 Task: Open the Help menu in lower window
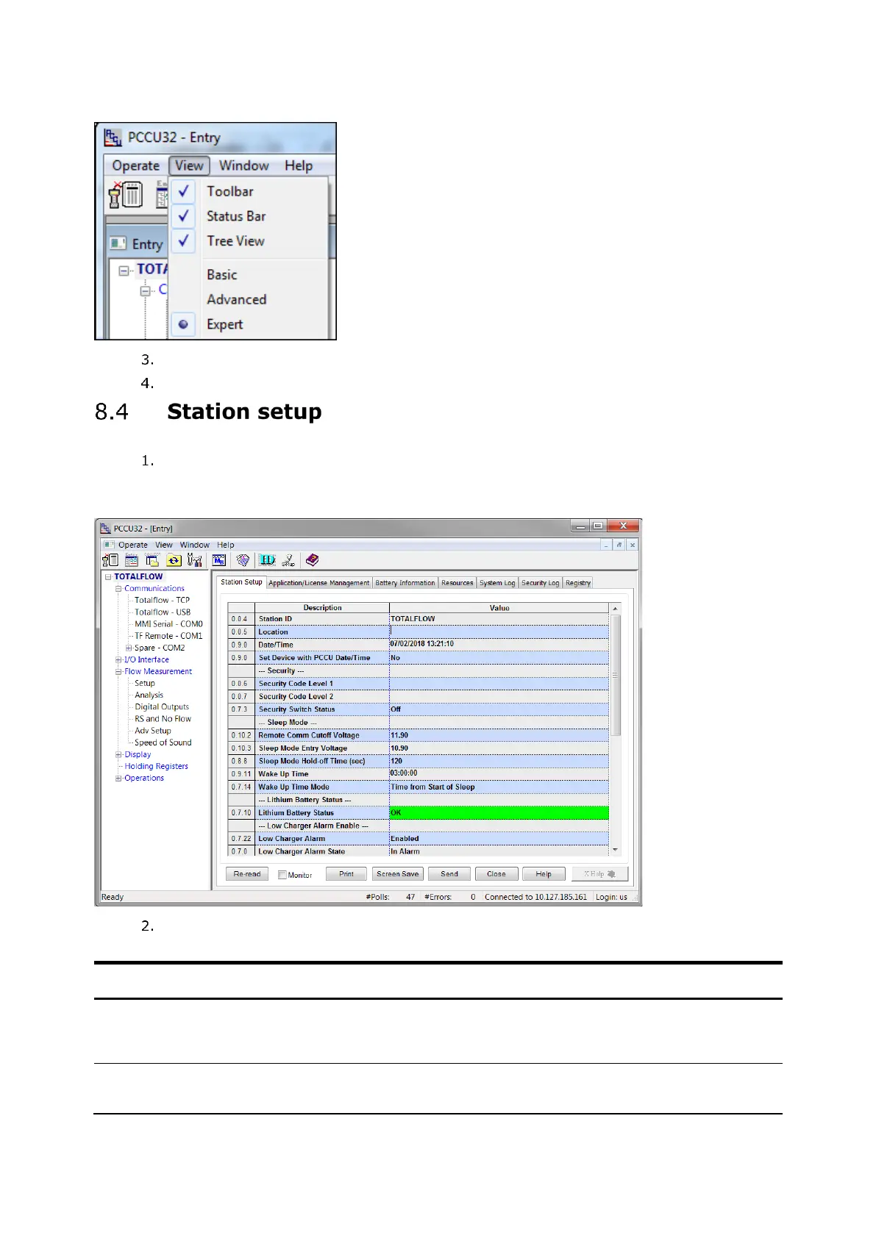click(x=226, y=545)
